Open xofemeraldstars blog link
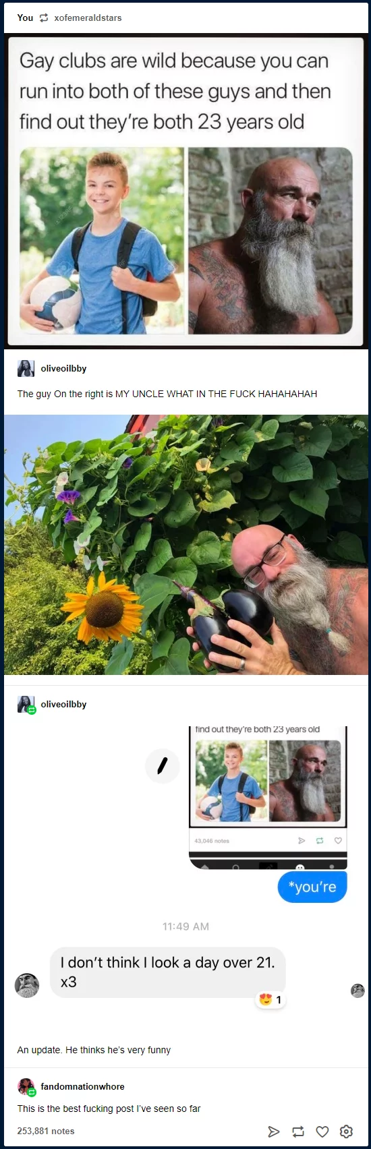371x1149 pixels. click(88, 18)
